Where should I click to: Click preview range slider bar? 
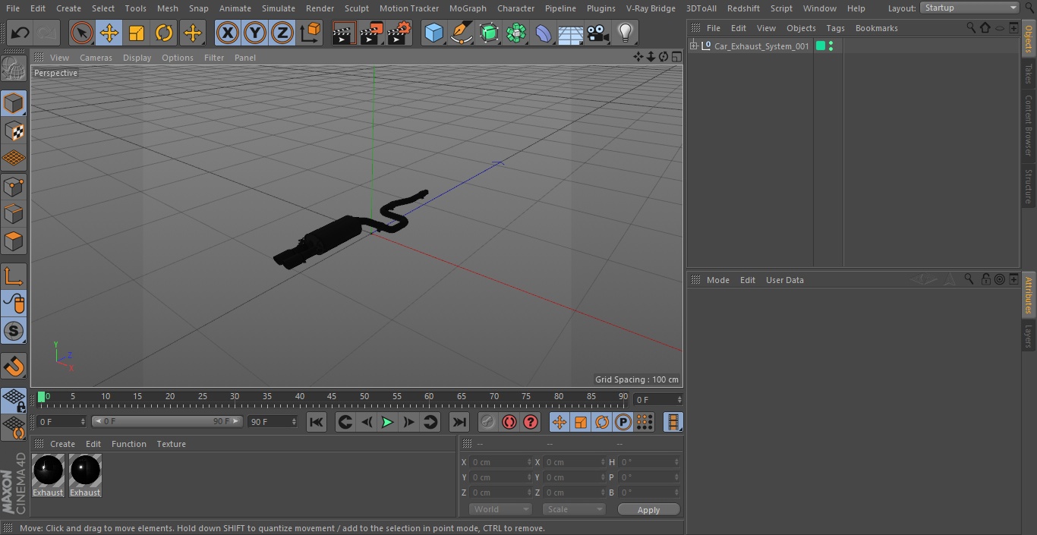168,421
